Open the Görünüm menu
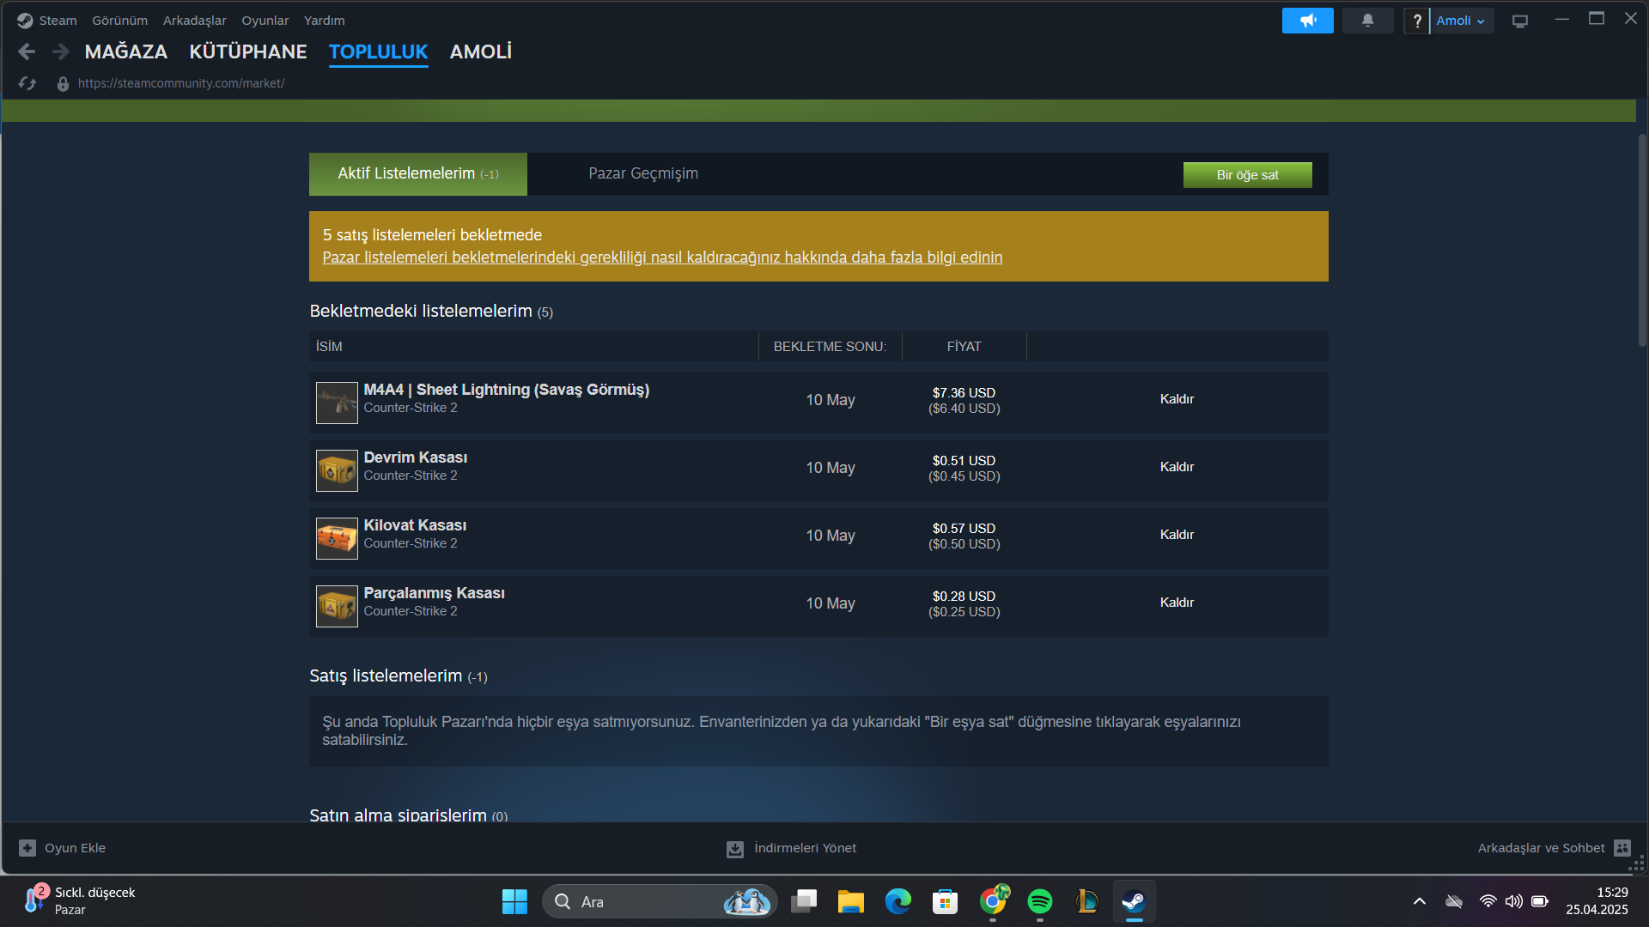The height and width of the screenshot is (927, 1649). (x=119, y=21)
